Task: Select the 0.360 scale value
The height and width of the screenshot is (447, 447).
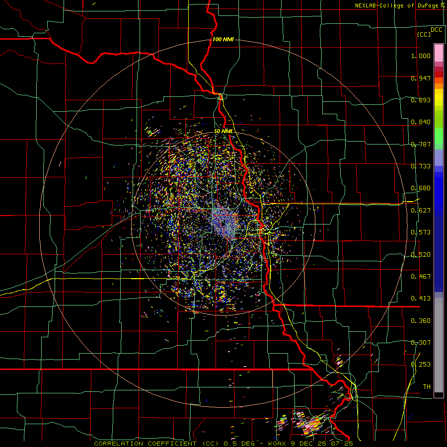Action: pyautogui.click(x=421, y=321)
